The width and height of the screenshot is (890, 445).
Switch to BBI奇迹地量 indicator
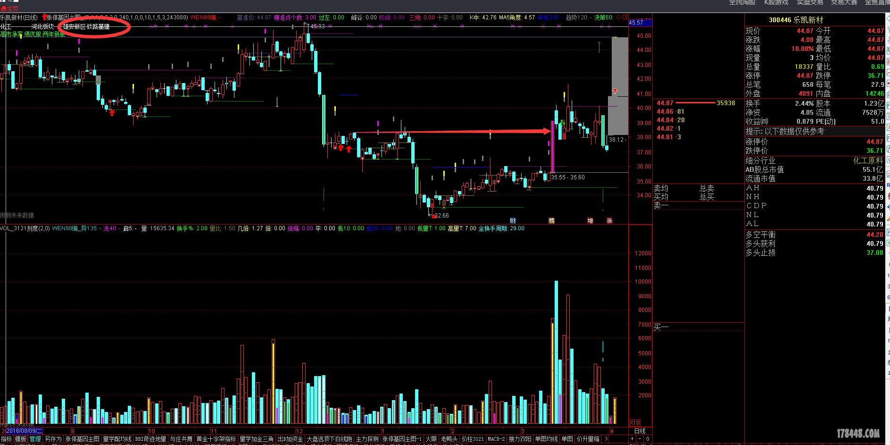150,439
